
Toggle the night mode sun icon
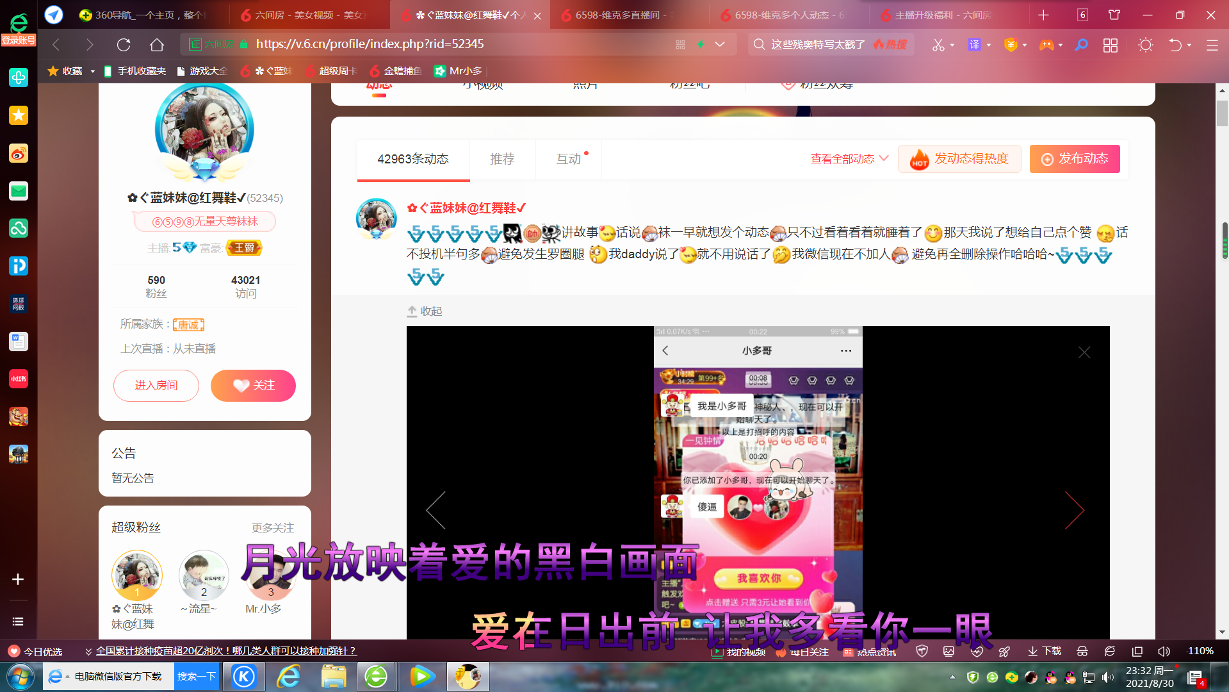[x=1145, y=45]
